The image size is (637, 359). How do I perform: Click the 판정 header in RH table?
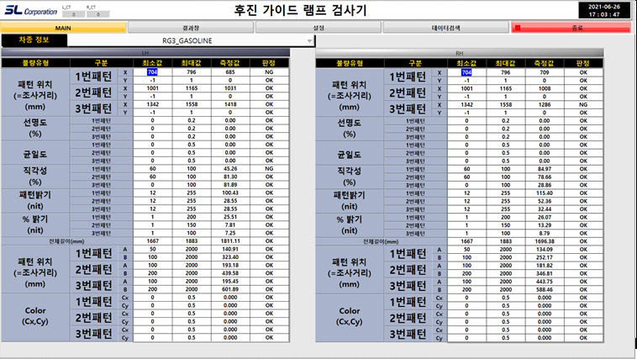[582, 62]
